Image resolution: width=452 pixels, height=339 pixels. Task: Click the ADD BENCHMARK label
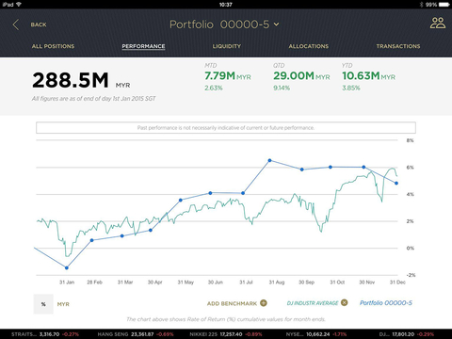pyautogui.click(x=232, y=303)
